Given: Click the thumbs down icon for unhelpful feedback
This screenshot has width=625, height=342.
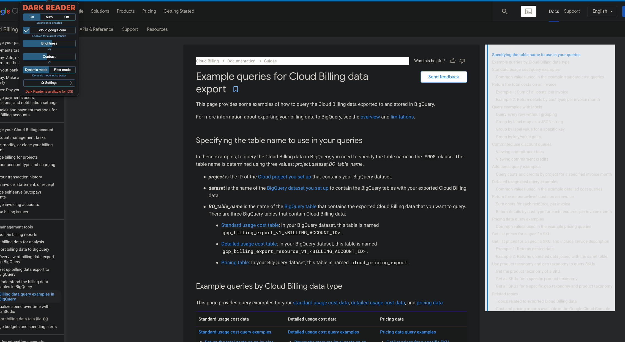Looking at the screenshot, I should 462,61.
